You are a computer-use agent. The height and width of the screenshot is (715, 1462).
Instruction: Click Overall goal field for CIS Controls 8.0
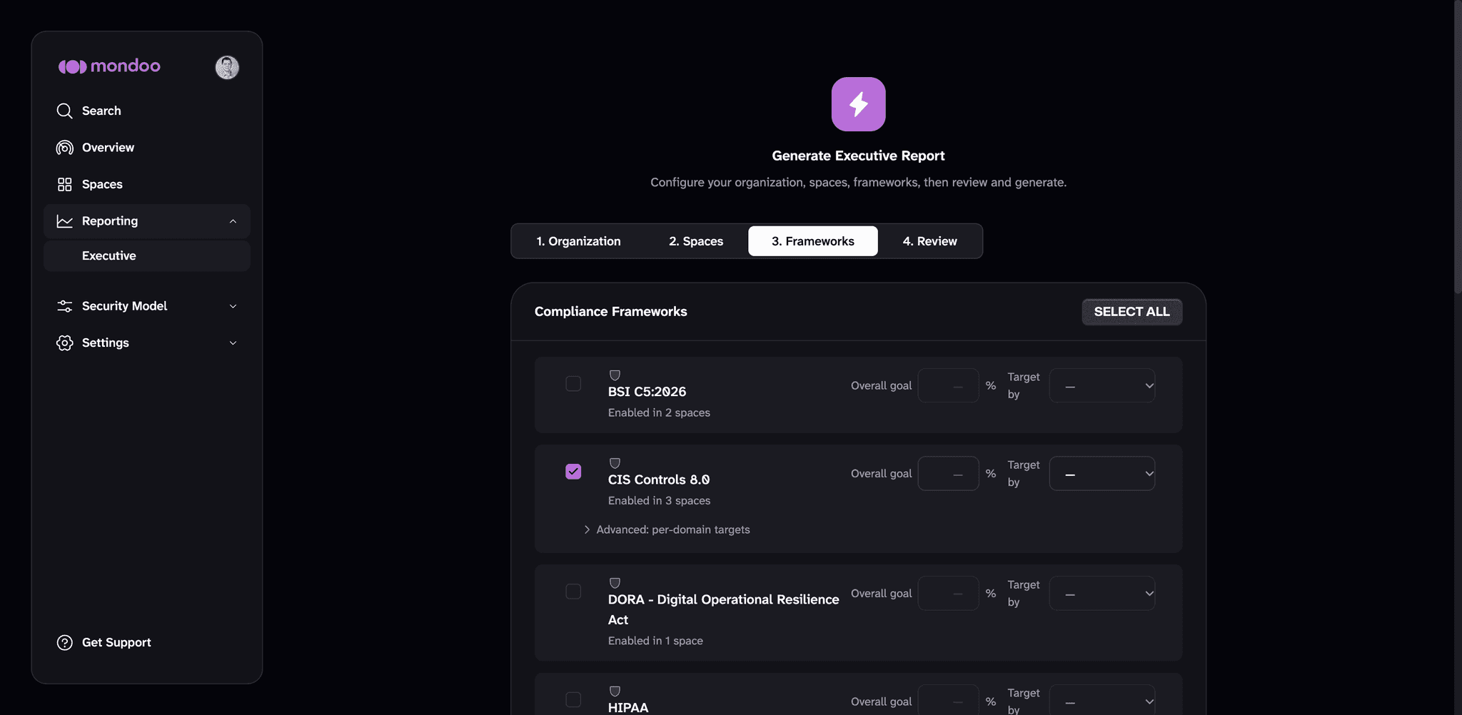pos(948,474)
